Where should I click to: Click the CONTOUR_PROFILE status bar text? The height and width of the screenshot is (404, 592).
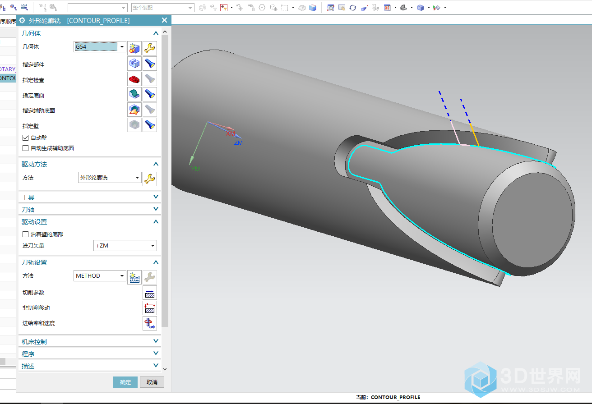click(395, 397)
